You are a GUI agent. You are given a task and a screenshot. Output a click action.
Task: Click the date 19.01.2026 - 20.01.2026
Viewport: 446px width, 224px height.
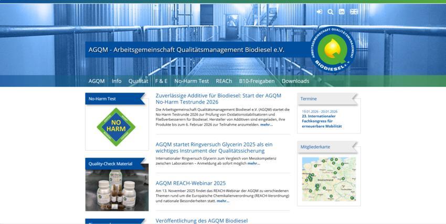click(320, 111)
